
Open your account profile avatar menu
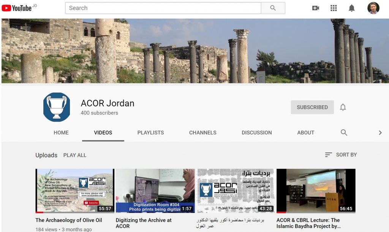(x=373, y=8)
